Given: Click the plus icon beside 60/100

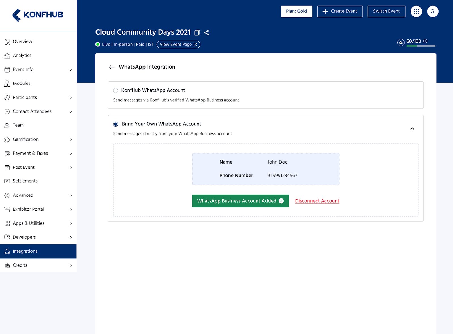Looking at the screenshot, I should (425, 41).
